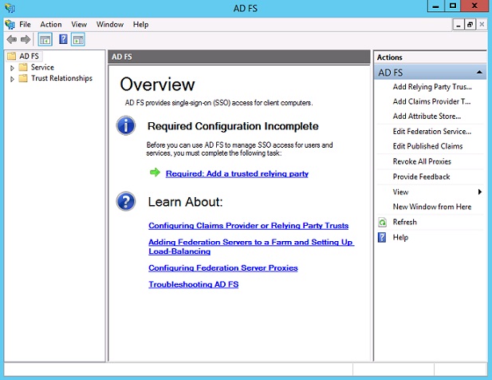
Task: Click Edit Published Claims action
Action: [427, 146]
